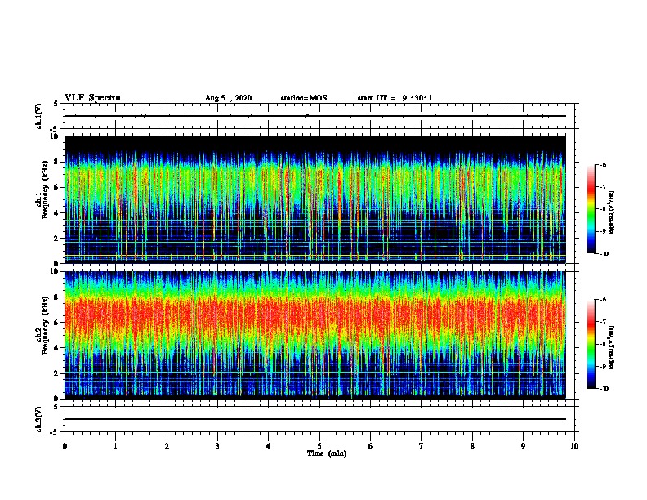The image size is (647, 500).
Task: Click the "ch.1(V)" axis label
Action: pos(39,116)
